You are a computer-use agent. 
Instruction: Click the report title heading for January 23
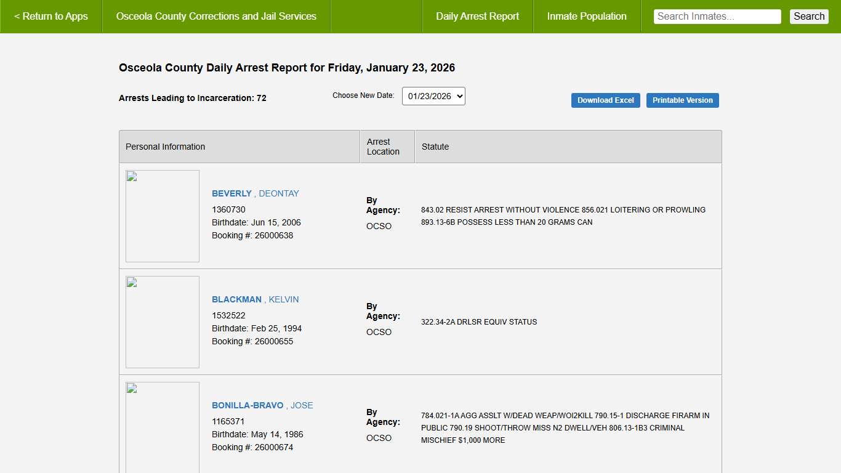(x=287, y=68)
